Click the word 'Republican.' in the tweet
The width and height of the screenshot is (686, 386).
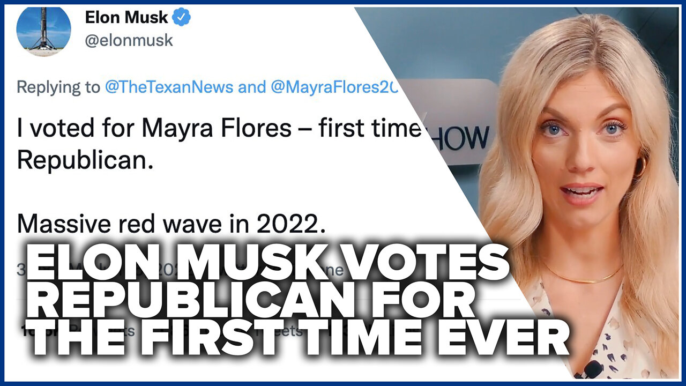coord(85,161)
